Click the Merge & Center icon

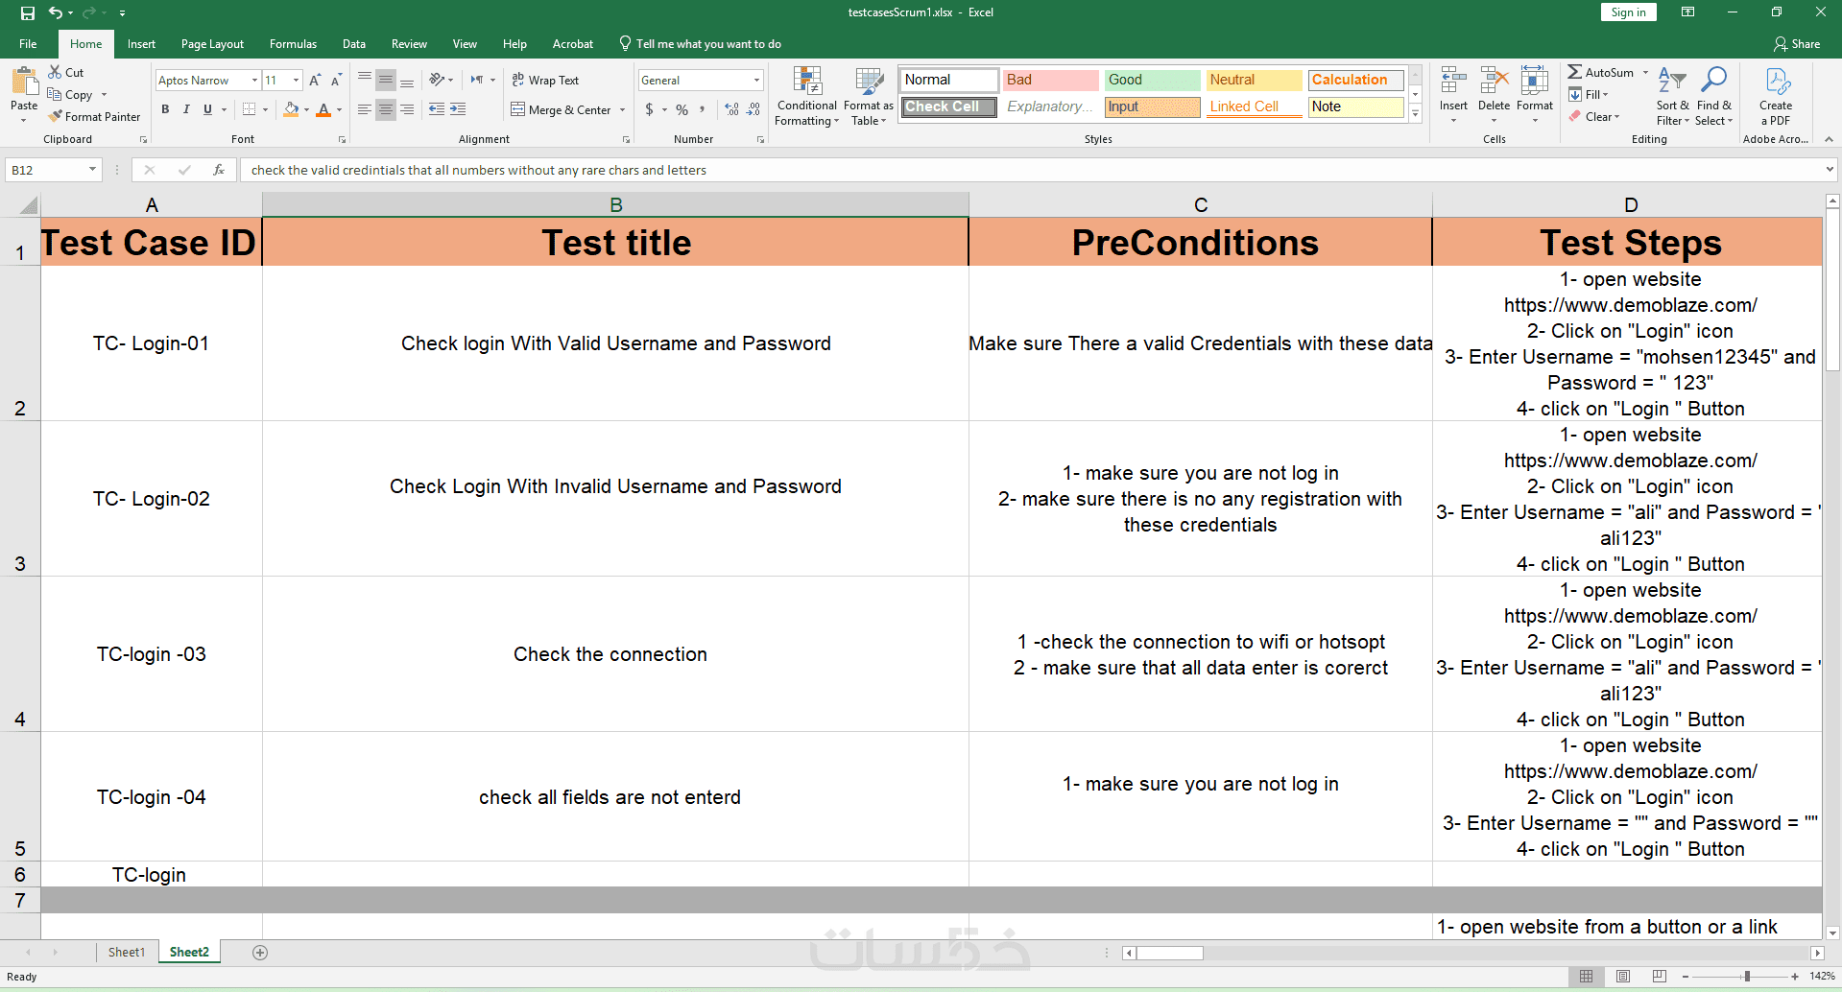point(518,109)
